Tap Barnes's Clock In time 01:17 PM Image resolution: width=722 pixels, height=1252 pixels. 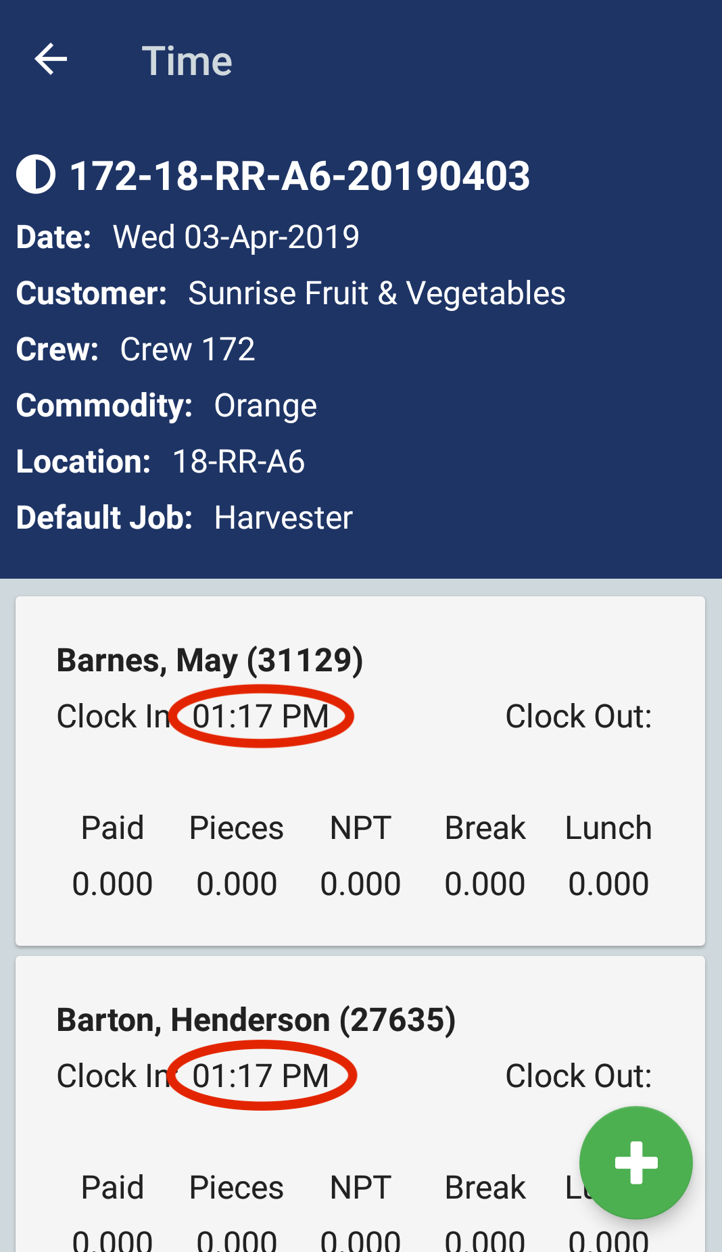261,717
